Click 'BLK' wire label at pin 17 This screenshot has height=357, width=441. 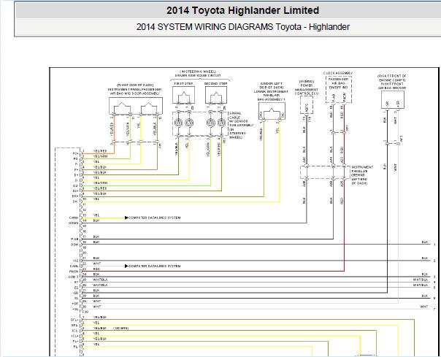[x=96, y=237]
